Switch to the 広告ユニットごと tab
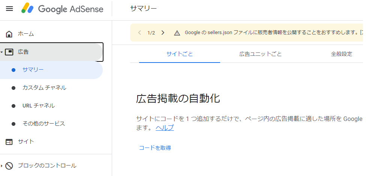 point(261,54)
